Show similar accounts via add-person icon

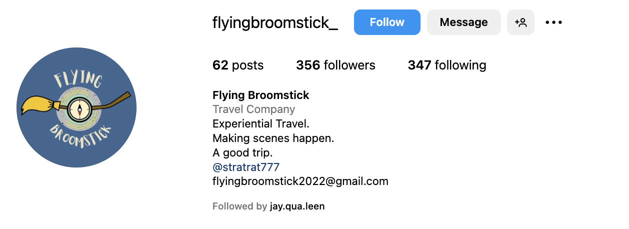(x=520, y=22)
